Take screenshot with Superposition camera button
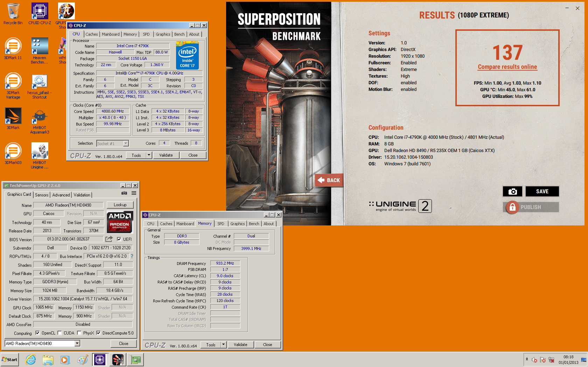Viewport: 588px width, 367px height. (512, 191)
